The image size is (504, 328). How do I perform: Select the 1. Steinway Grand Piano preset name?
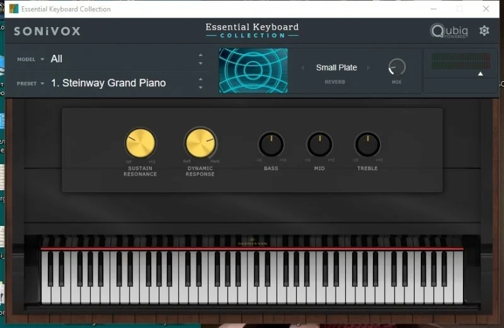pyautogui.click(x=108, y=83)
